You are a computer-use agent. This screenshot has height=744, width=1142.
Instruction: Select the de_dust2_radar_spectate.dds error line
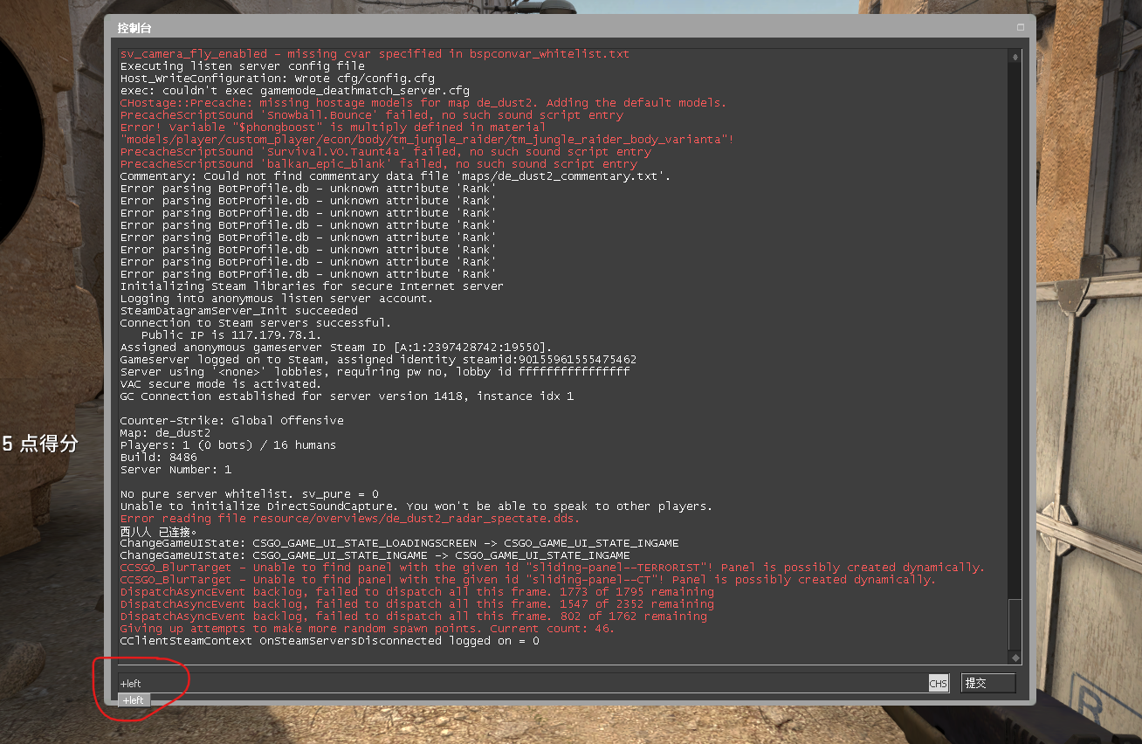pos(349,519)
